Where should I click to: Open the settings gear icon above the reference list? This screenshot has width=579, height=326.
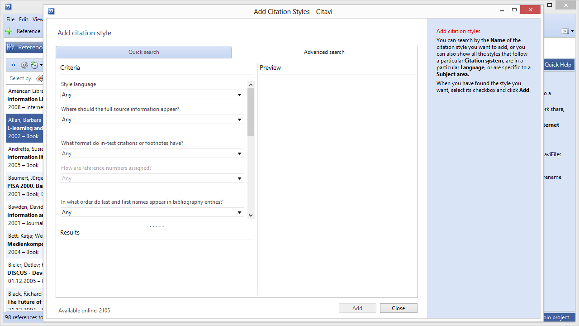[x=24, y=65]
